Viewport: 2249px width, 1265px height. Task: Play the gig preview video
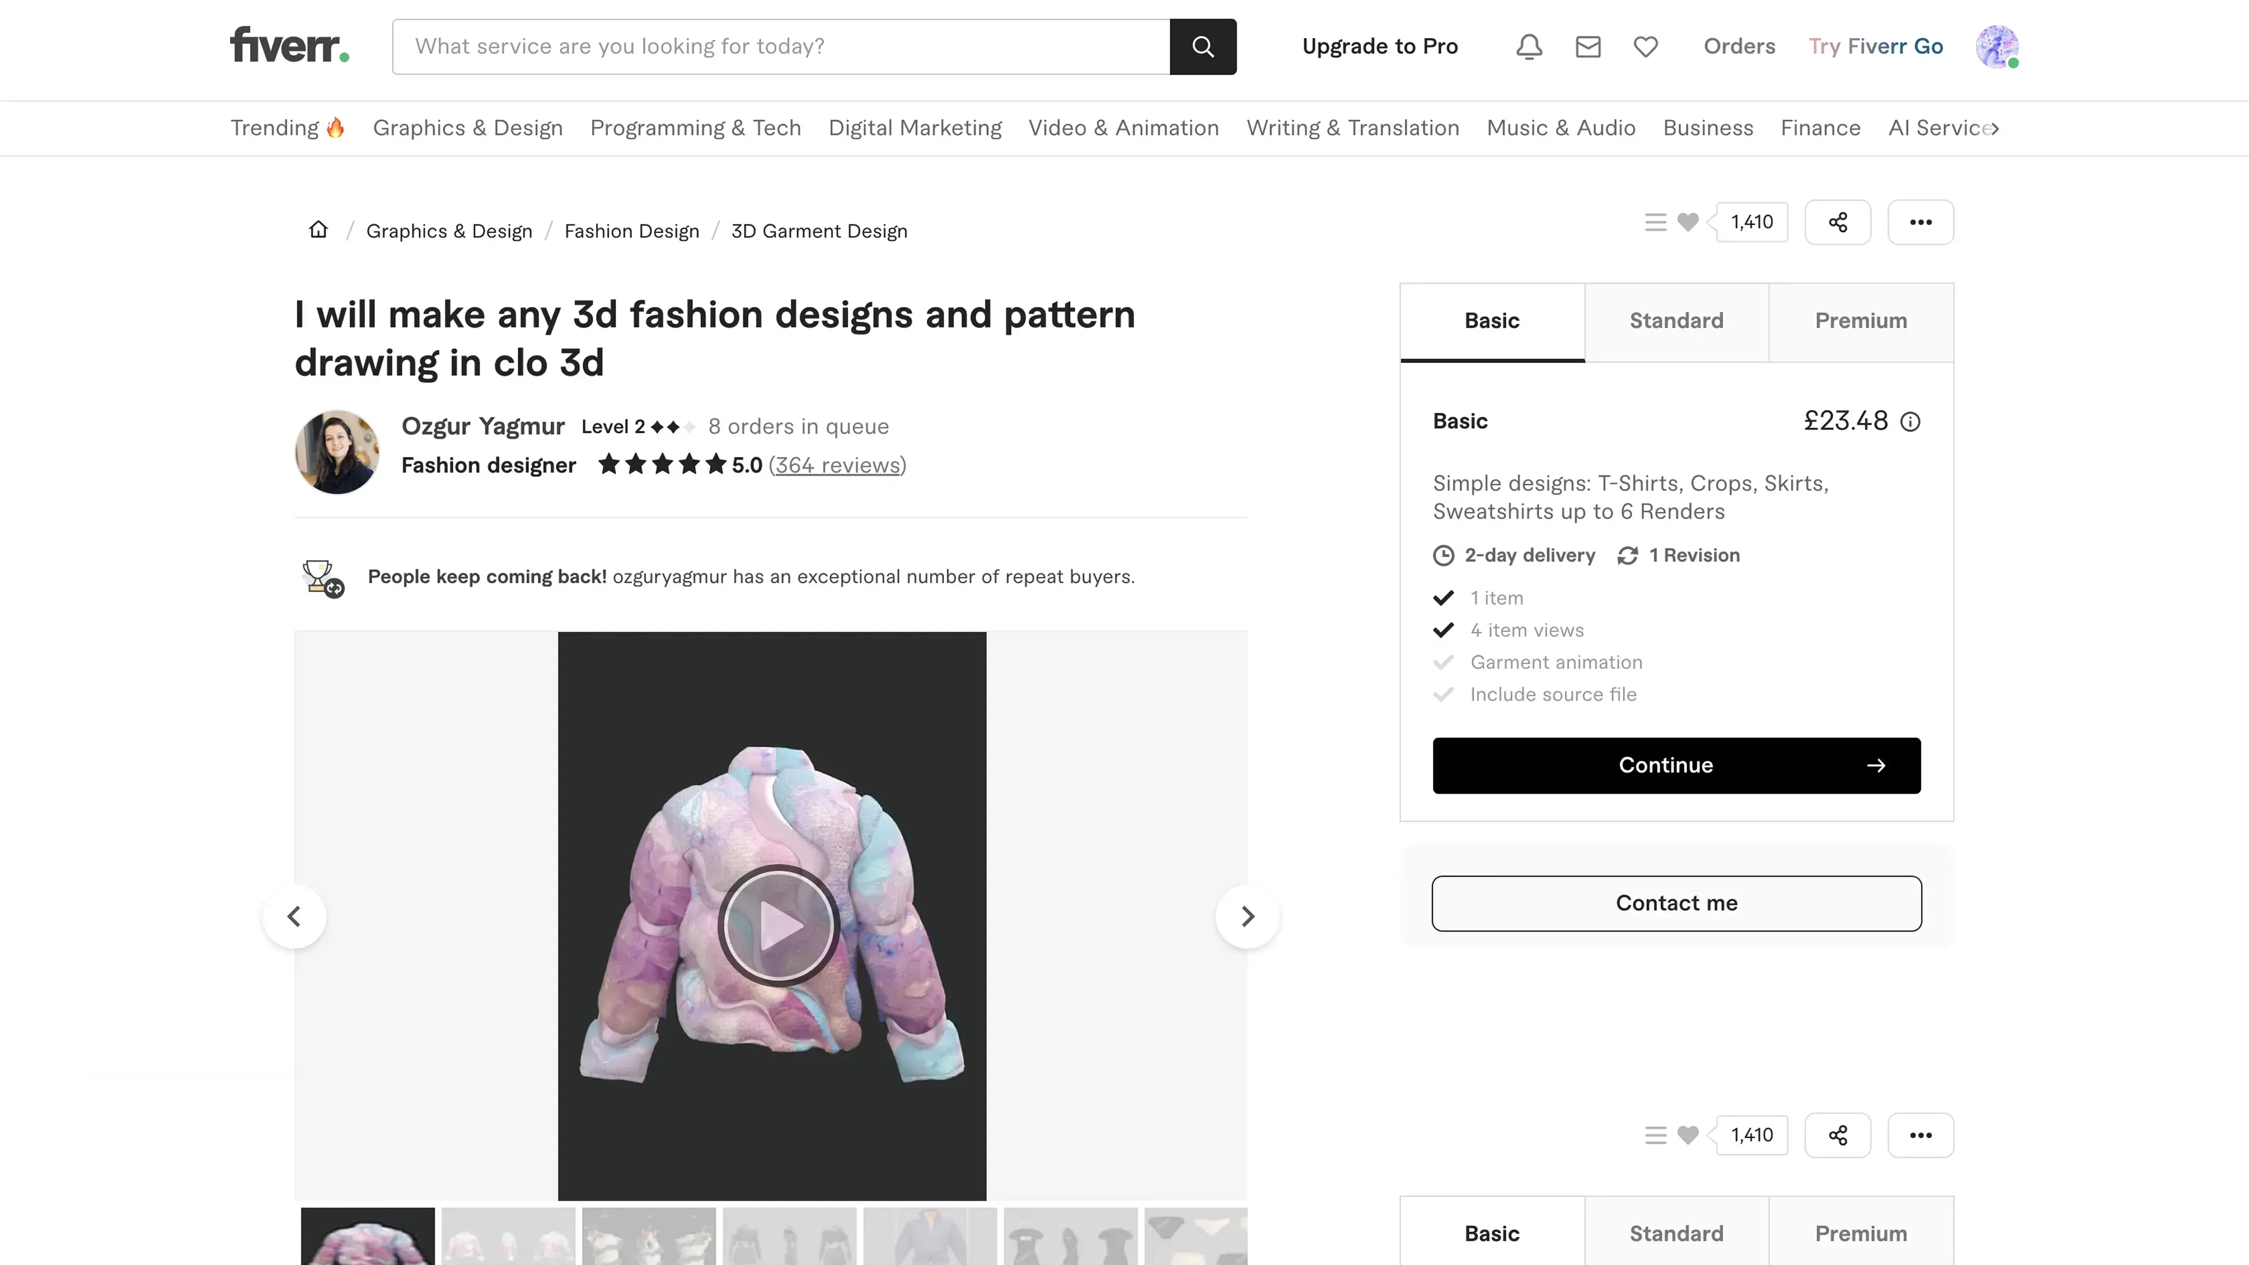point(778,925)
